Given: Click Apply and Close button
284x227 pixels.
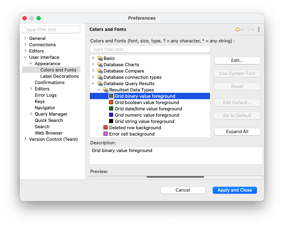Looking at the screenshot, I should pyautogui.click(x=235, y=190).
